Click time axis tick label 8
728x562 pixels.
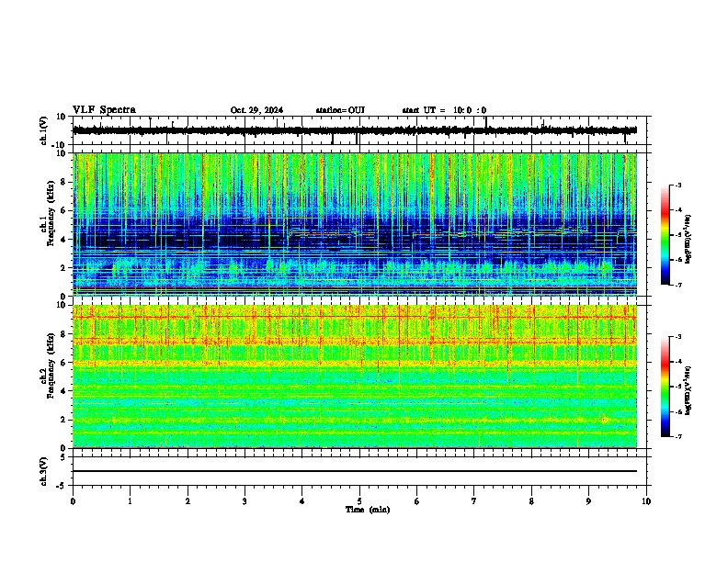[x=531, y=501]
